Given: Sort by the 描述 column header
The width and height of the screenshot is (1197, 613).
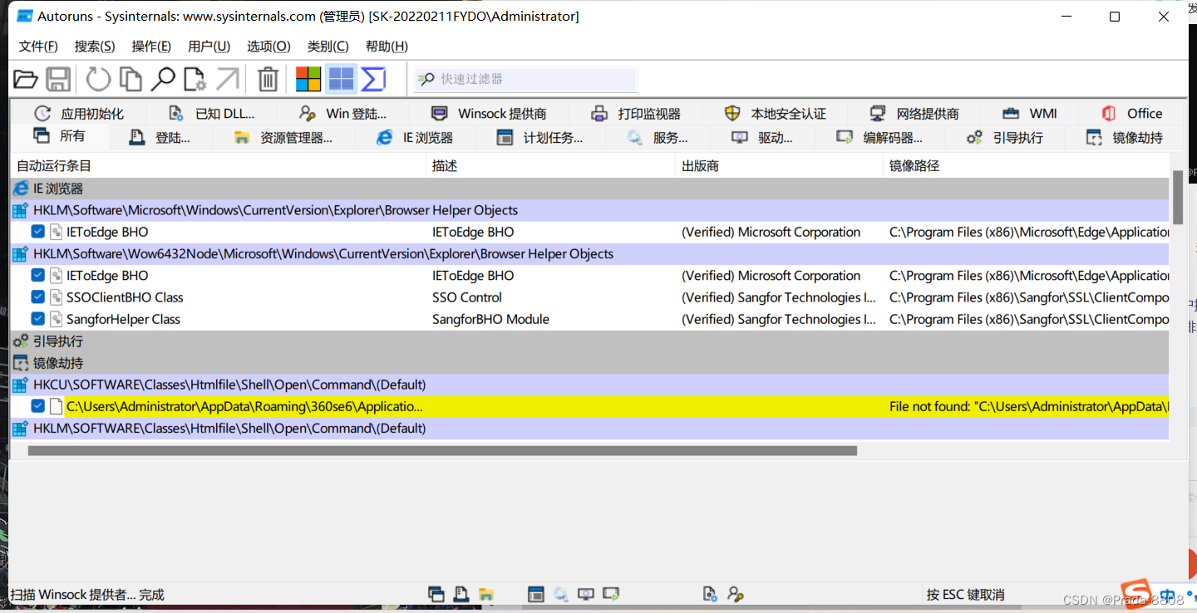Looking at the screenshot, I should tap(550, 166).
